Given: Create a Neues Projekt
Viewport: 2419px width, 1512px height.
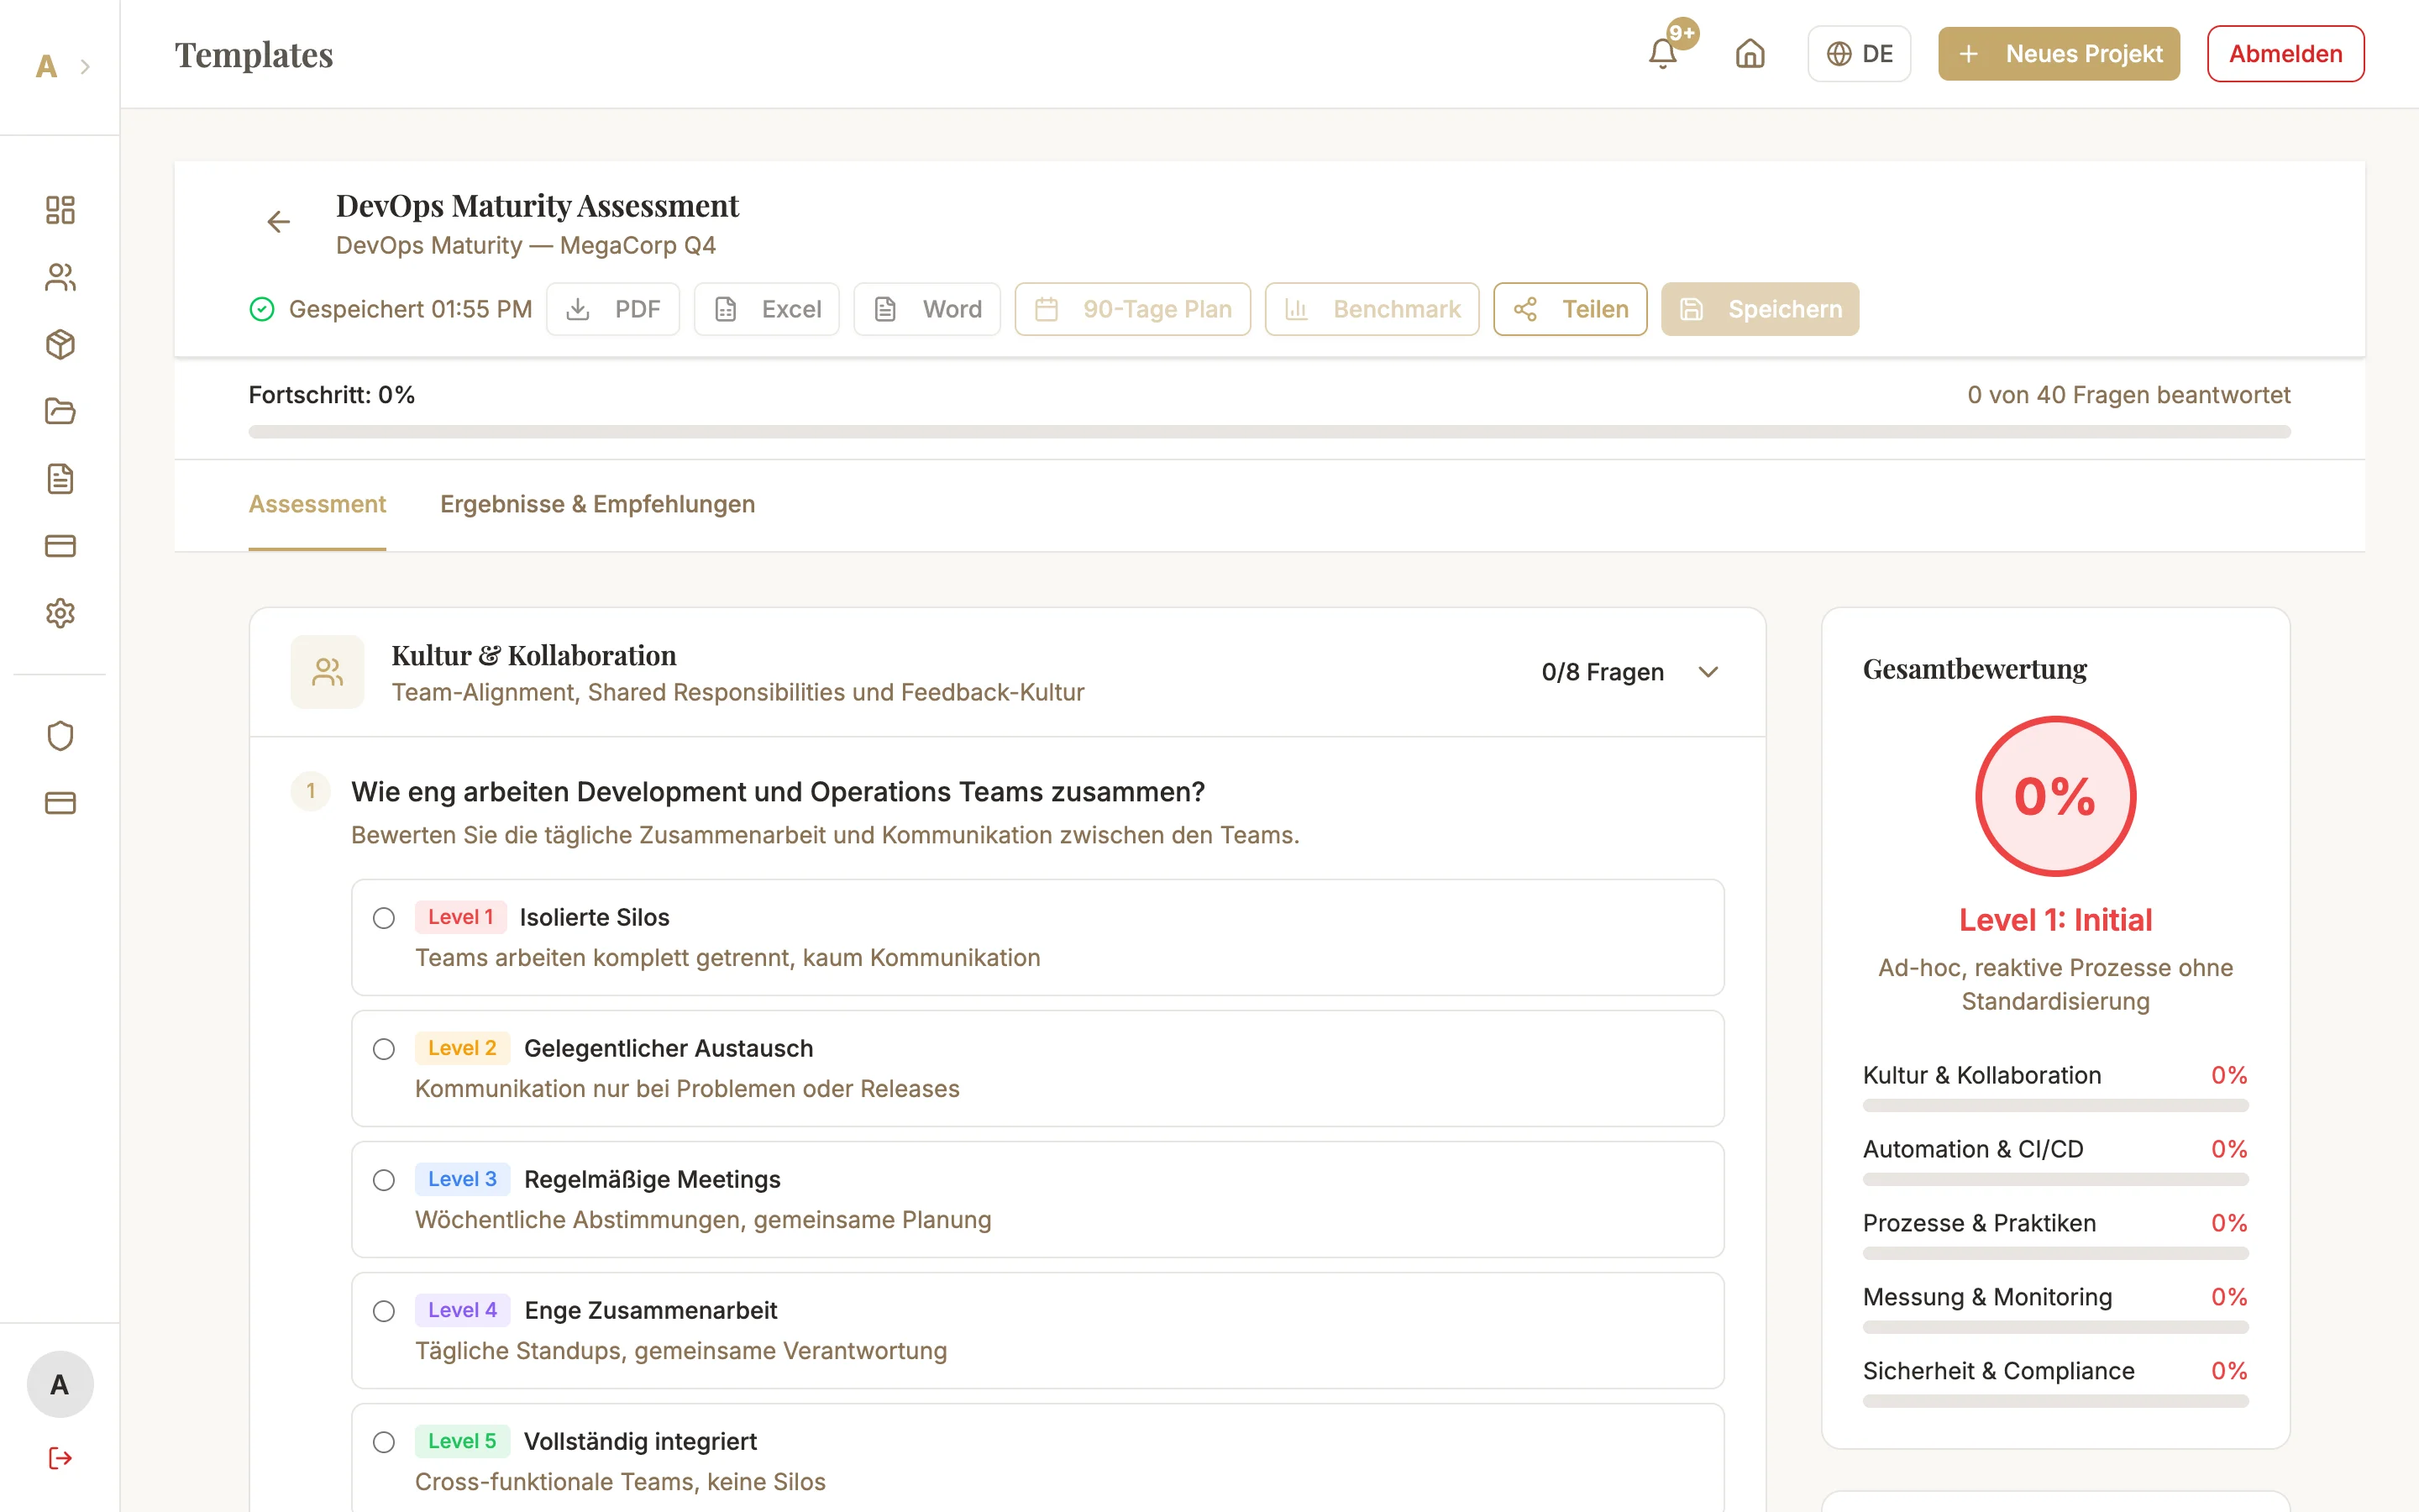Looking at the screenshot, I should point(2060,54).
